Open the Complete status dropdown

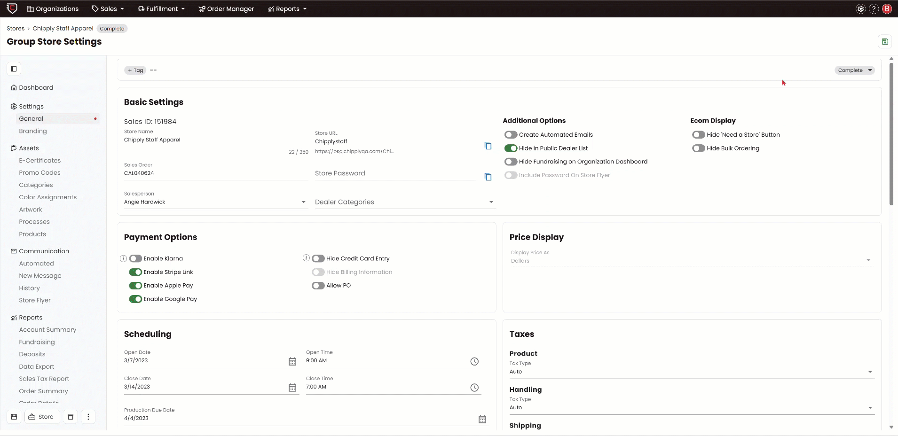click(x=854, y=70)
